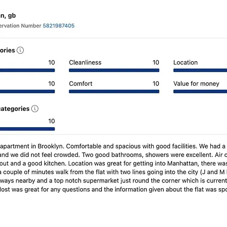Open reservation number 5821987405 link
Viewport: 227px width, 227px height.
(59, 26)
